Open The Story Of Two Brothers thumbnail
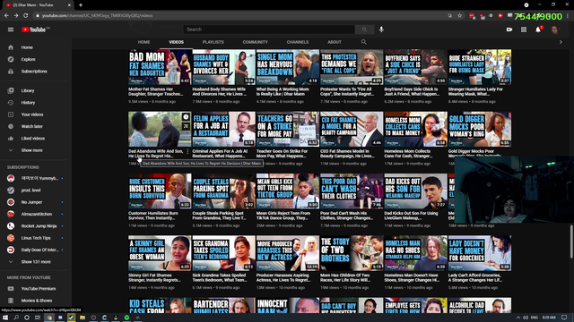Image resolution: width=574 pixels, height=322 pixels. point(352,253)
